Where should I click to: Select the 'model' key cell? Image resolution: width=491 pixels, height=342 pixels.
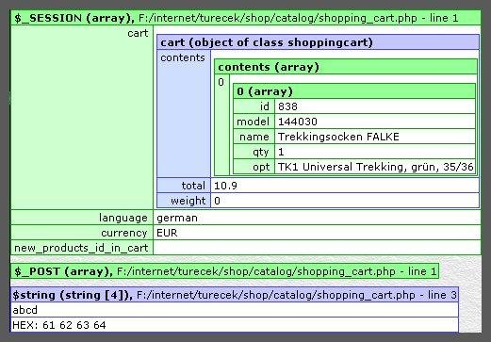click(254, 122)
